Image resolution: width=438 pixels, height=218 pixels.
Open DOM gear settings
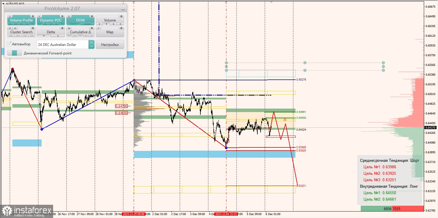(92, 16)
